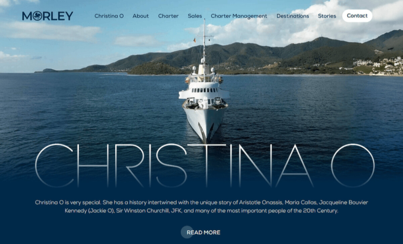The width and height of the screenshot is (403, 244).
Task: Click the Christina O description paragraph
Action: click(x=201, y=207)
